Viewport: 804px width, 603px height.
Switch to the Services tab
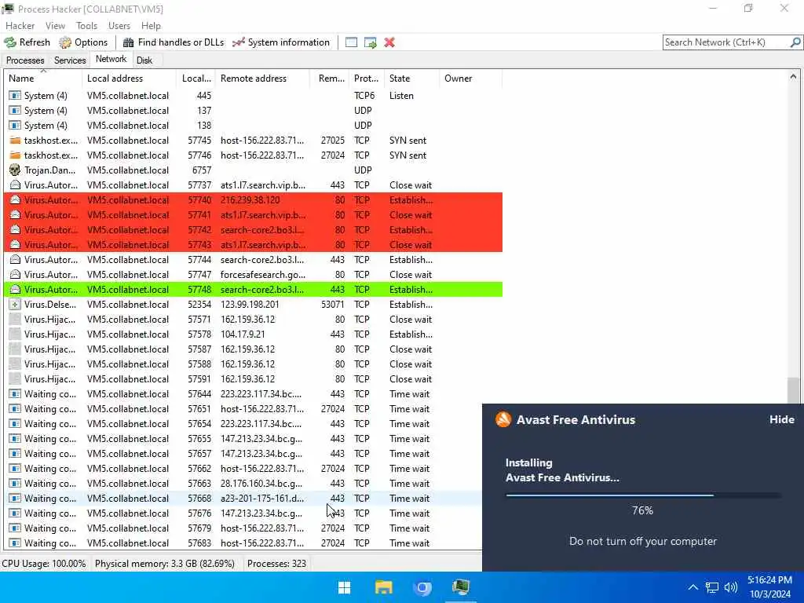[x=70, y=60]
